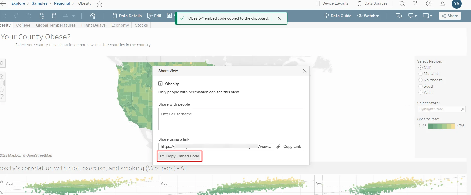Open Data Sources

[373, 3]
